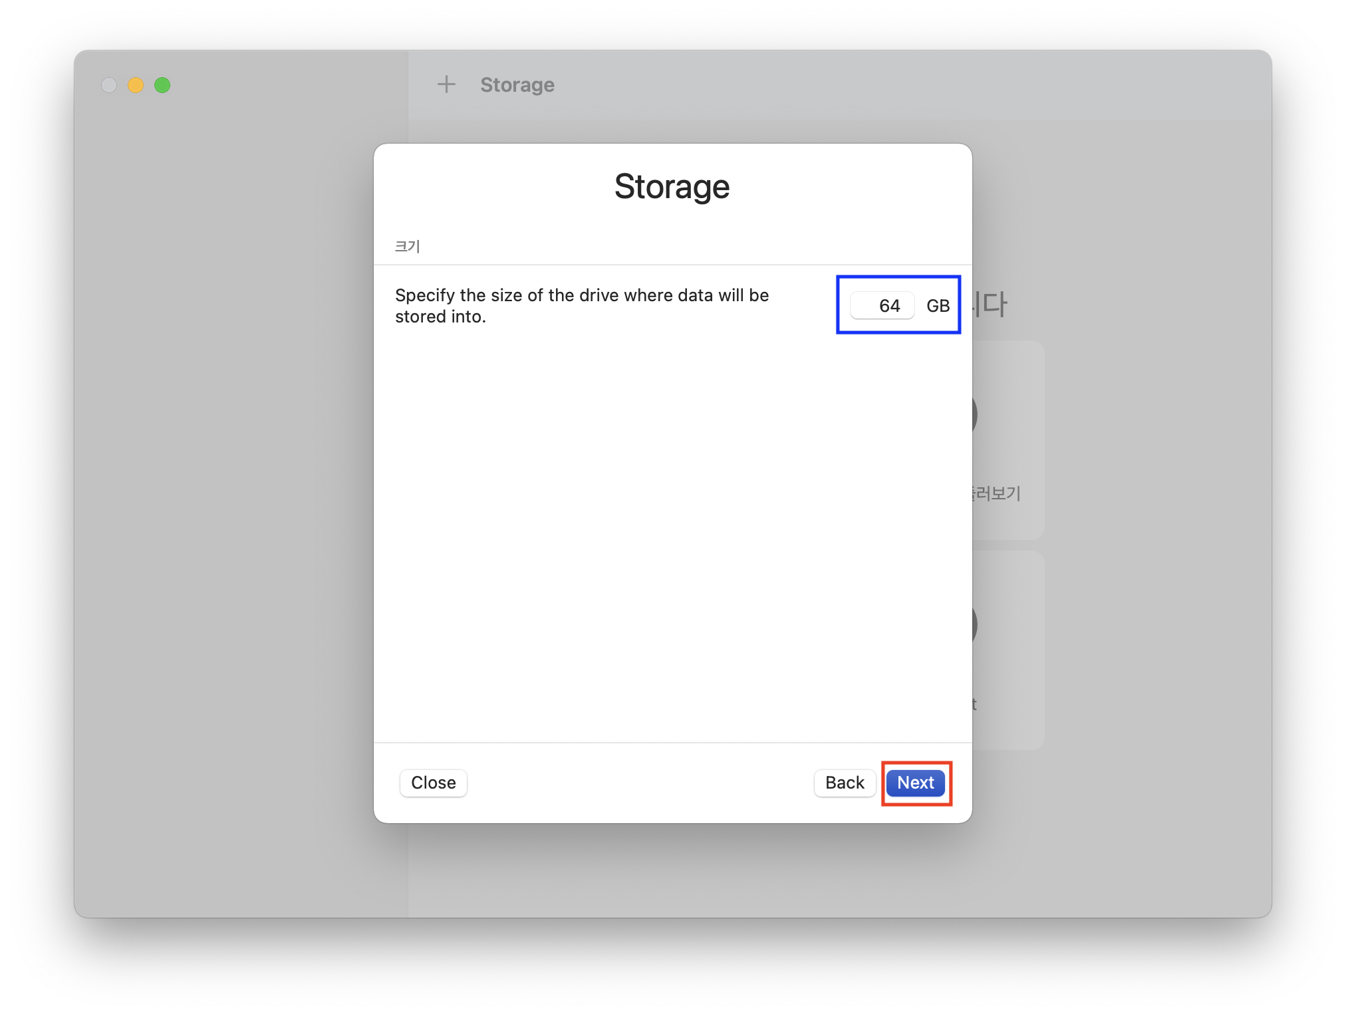The width and height of the screenshot is (1346, 1016).
Task: Click the gray disabled window close button
Action: pyautogui.click(x=109, y=85)
